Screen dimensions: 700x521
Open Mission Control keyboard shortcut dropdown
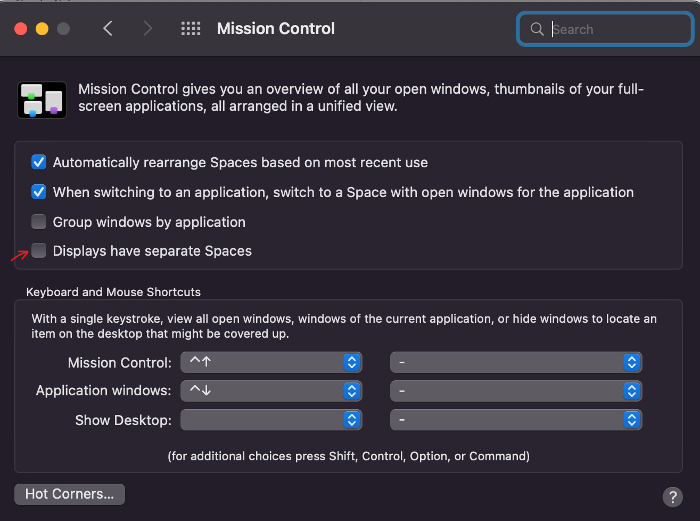(271, 362)
